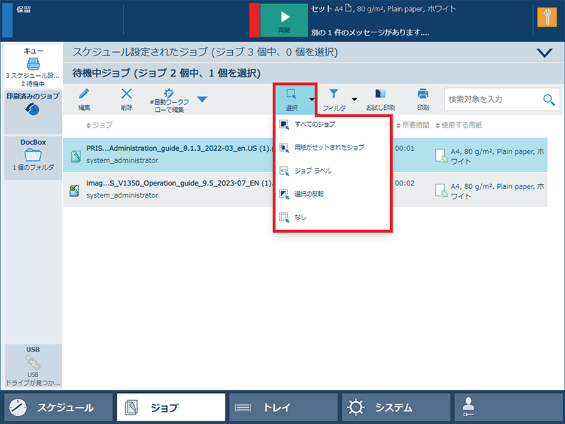Click the 編集 pencil icon
Viewport: 565px width, 424px height.
[x=84, y=94]
